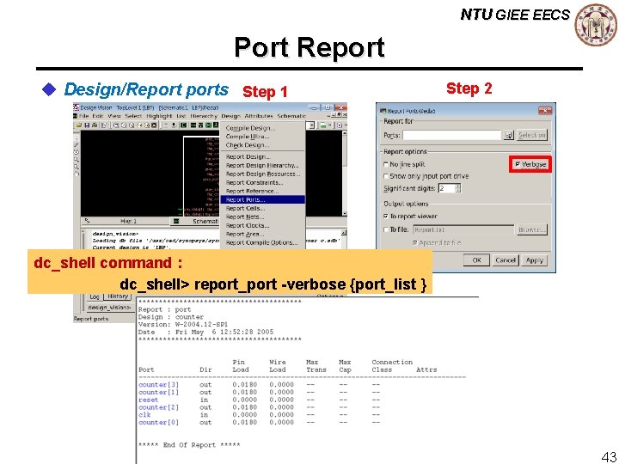
Task: Click the green printer icon right of the Design menu
Action: point(323,125)
